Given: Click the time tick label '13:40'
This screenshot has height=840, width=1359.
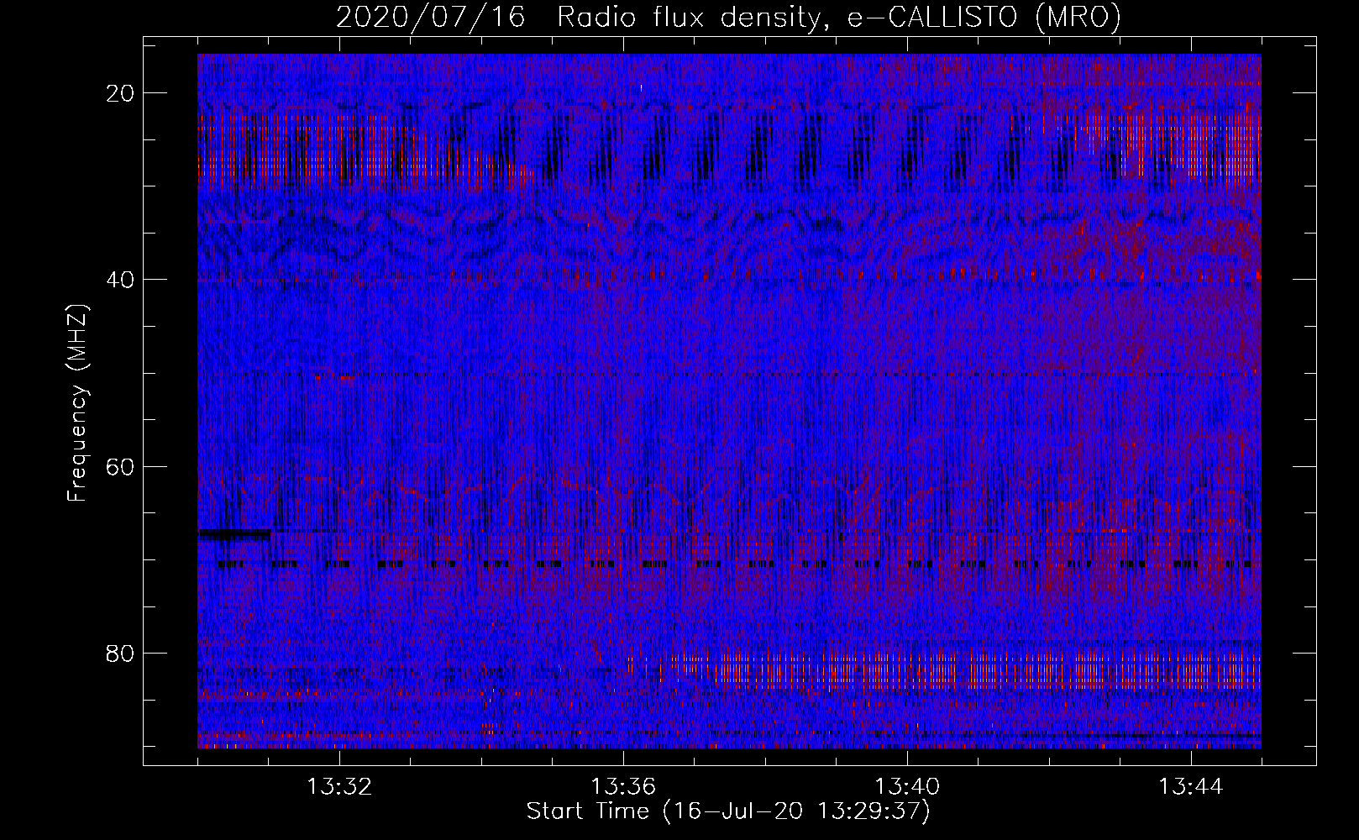Looking at the screenshot, I should tap(907, 787).
